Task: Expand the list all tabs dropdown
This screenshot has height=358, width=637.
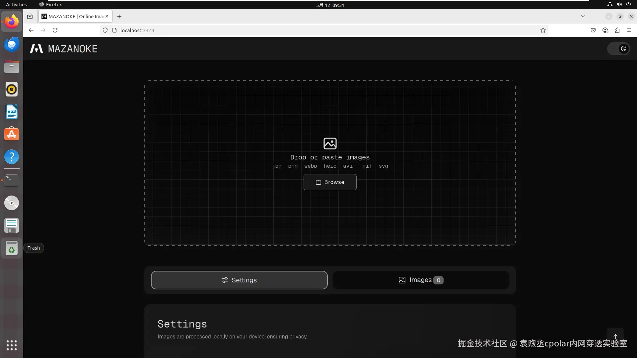Action: [x=583, y=16]
